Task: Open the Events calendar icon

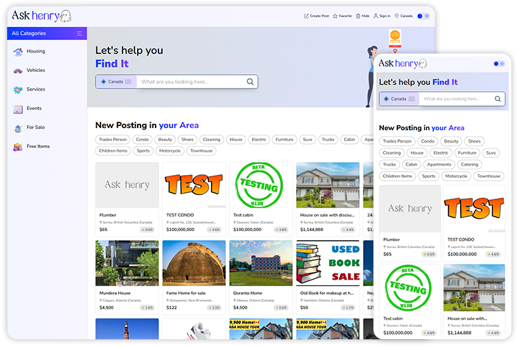Action: (18, 109)
